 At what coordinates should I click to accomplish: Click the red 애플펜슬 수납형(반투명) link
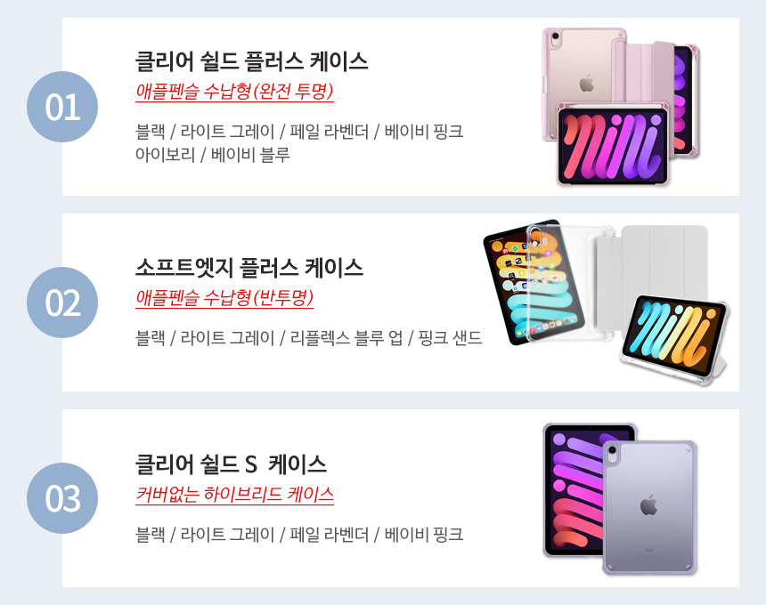224,298
